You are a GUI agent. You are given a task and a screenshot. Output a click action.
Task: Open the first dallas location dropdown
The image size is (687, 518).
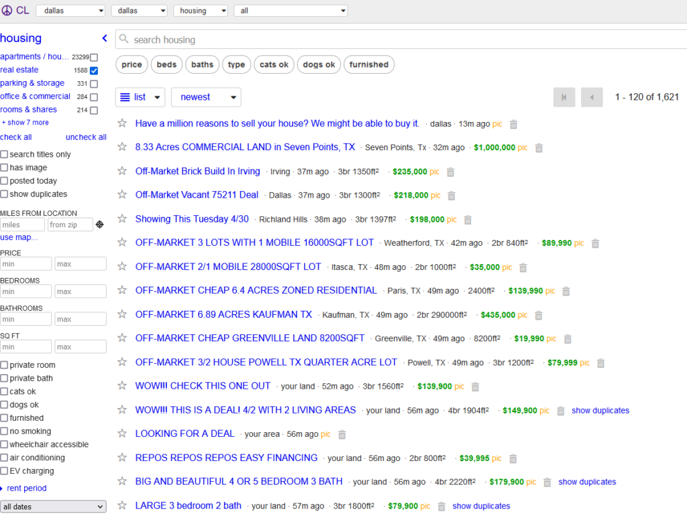pyautogui.click(x=70, y=11)
